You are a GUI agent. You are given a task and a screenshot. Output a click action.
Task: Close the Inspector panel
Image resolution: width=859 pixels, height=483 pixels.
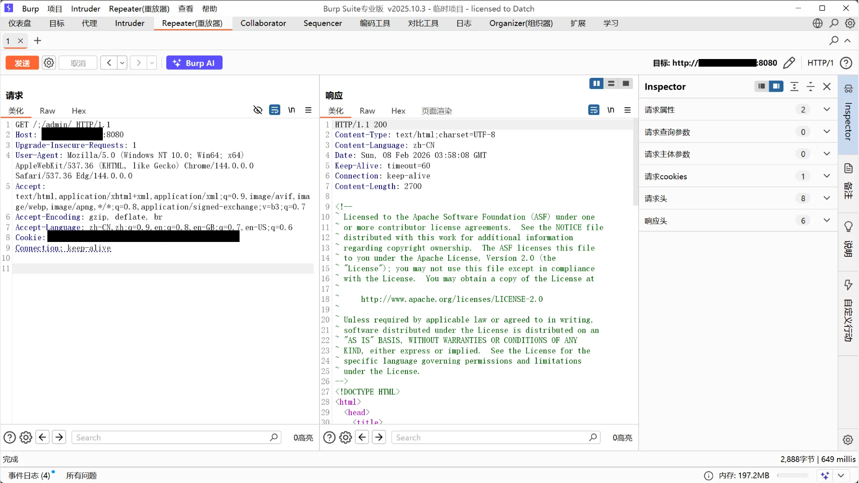827,86
